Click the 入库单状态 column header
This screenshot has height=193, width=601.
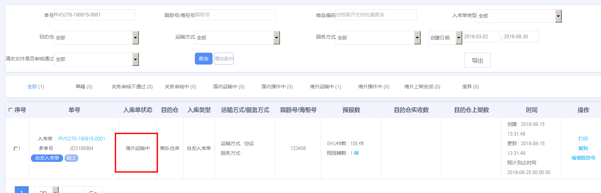pyautogui.click(x=138, y=110)
